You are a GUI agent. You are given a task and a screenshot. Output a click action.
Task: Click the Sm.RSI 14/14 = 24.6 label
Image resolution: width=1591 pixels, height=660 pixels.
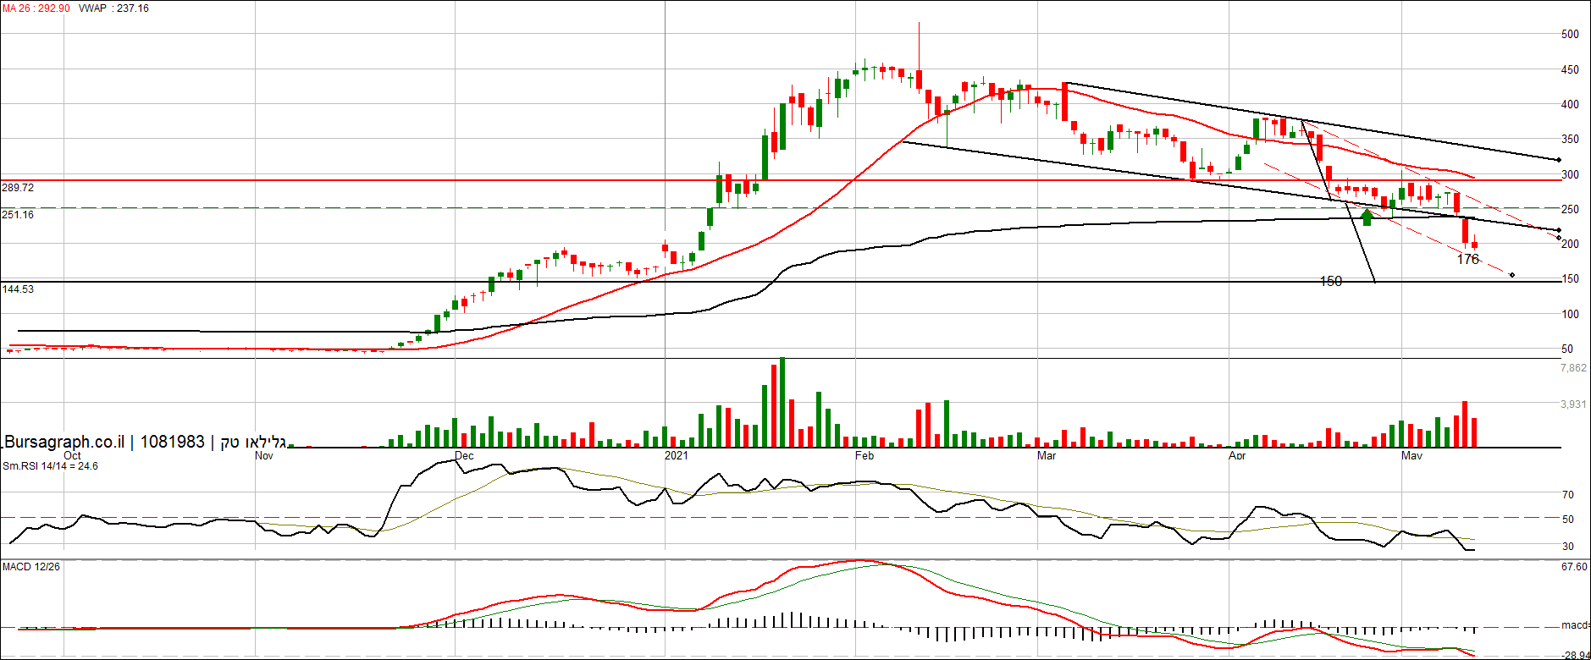(50, 466)
